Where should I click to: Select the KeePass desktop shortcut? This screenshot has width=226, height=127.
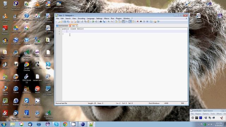coord(16,102)
